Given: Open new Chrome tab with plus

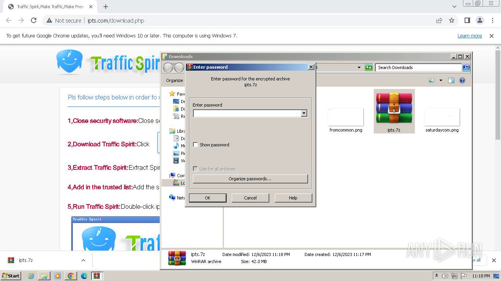Looking at the screenshot, I should coord(106,7).
